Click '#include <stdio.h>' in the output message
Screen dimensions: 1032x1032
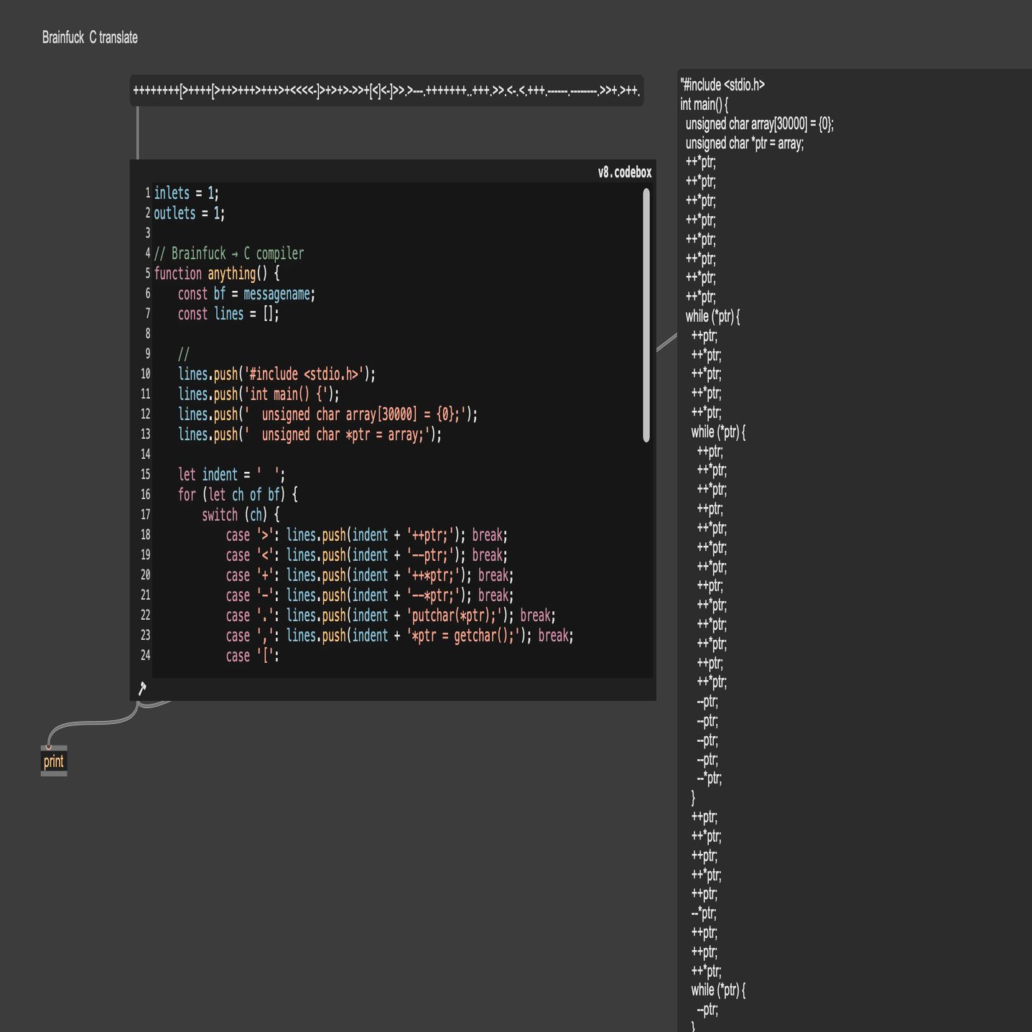coord(722,85)
